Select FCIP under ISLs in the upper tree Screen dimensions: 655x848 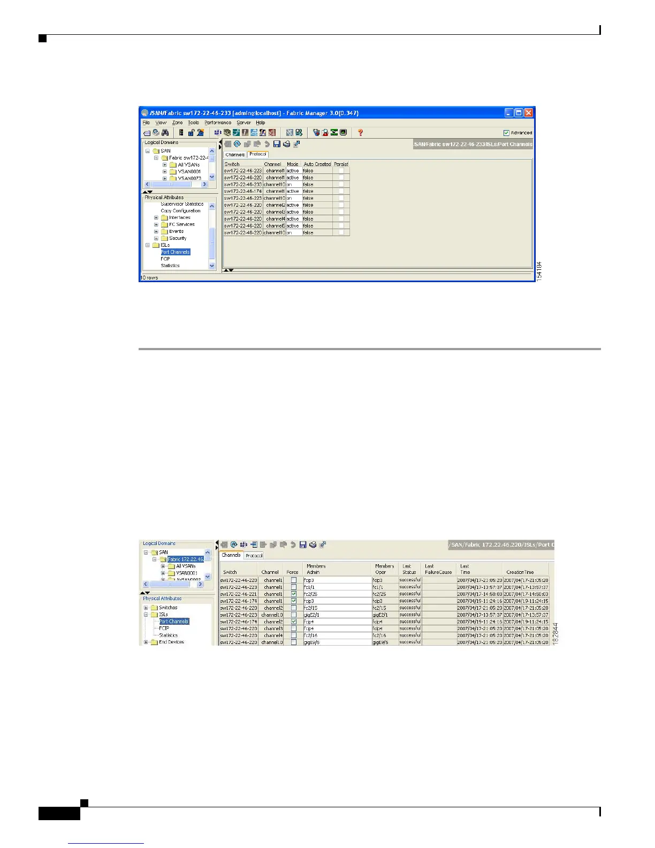tap(165, 259)
